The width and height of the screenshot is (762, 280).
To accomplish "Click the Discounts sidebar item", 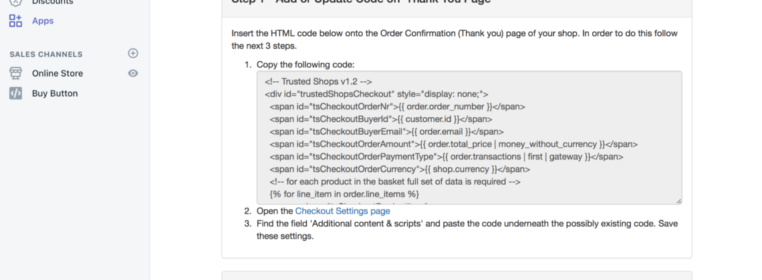I will [53, 2].
